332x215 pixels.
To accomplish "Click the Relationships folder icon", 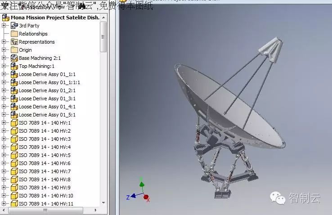I will (x=14, y=34).
